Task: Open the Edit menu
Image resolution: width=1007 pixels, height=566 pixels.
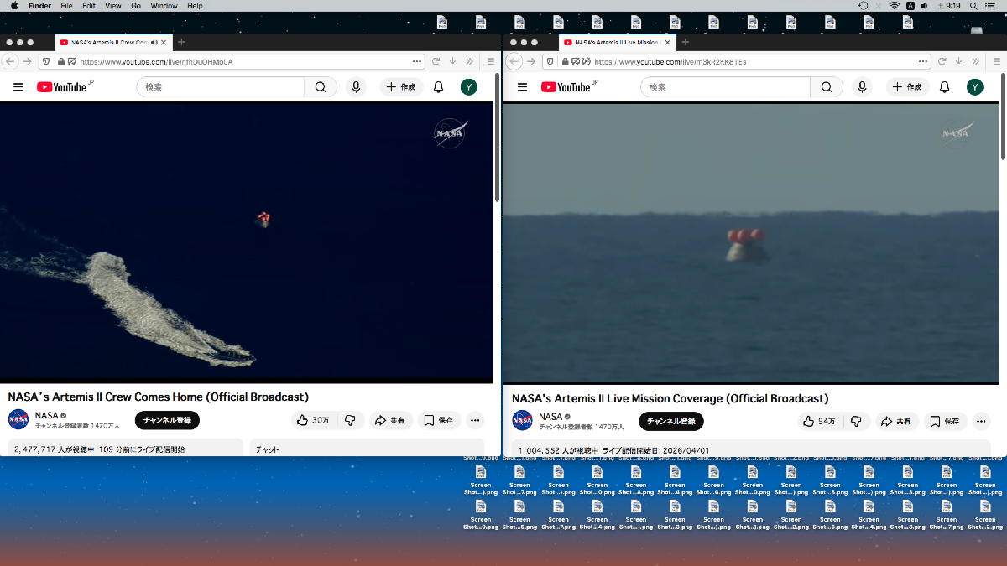Action: pyautogui.click(x=89, y=6)
